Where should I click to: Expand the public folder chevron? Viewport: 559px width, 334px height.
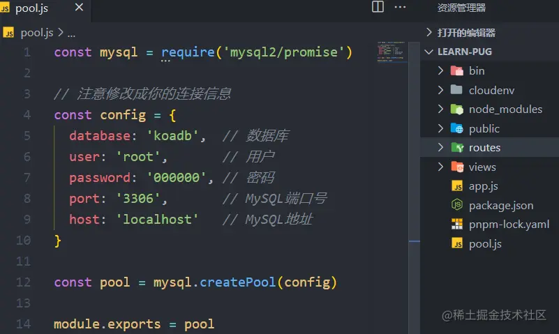pyautogui.click(x=440, y=128)
